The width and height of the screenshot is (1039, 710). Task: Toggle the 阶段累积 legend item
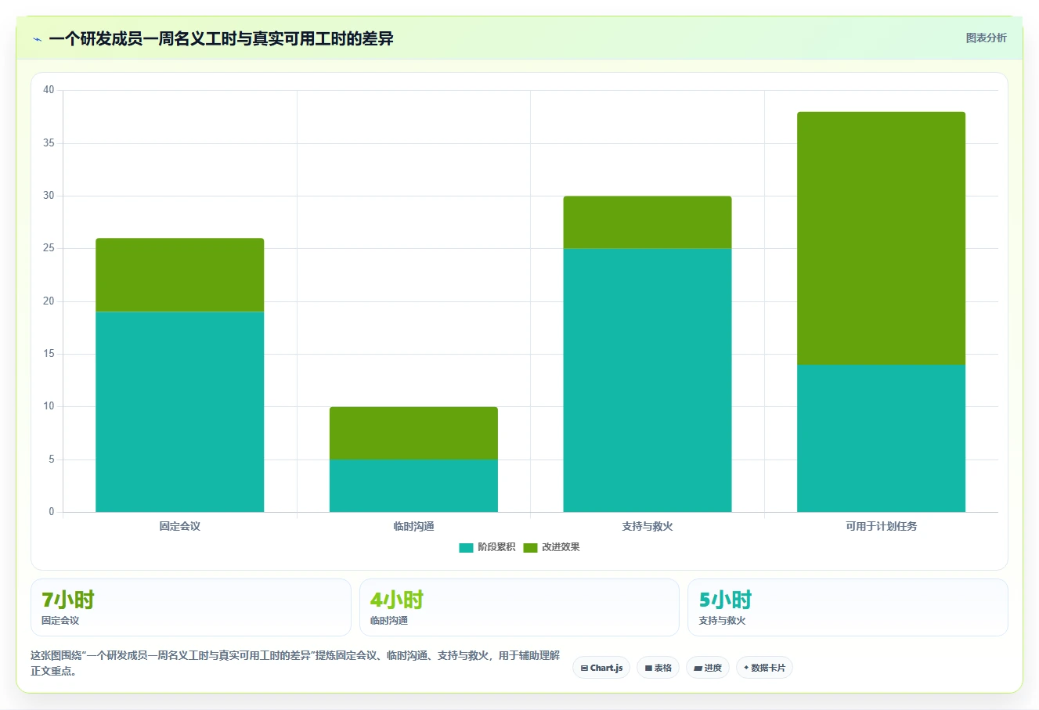coord(487,547)
